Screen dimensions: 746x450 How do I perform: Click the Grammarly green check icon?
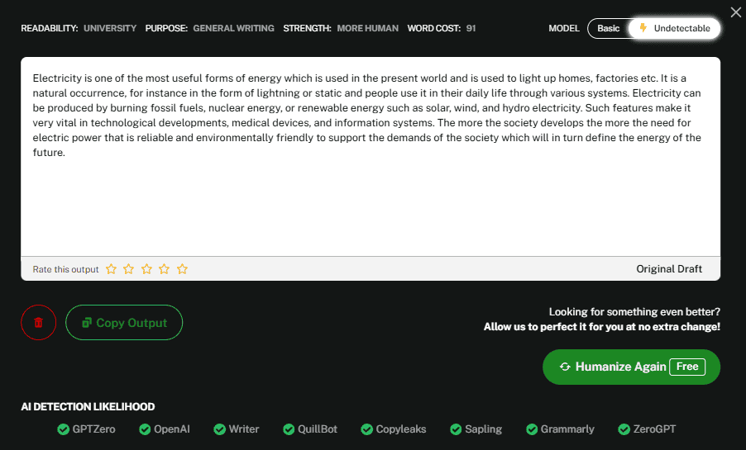point(532,429)
